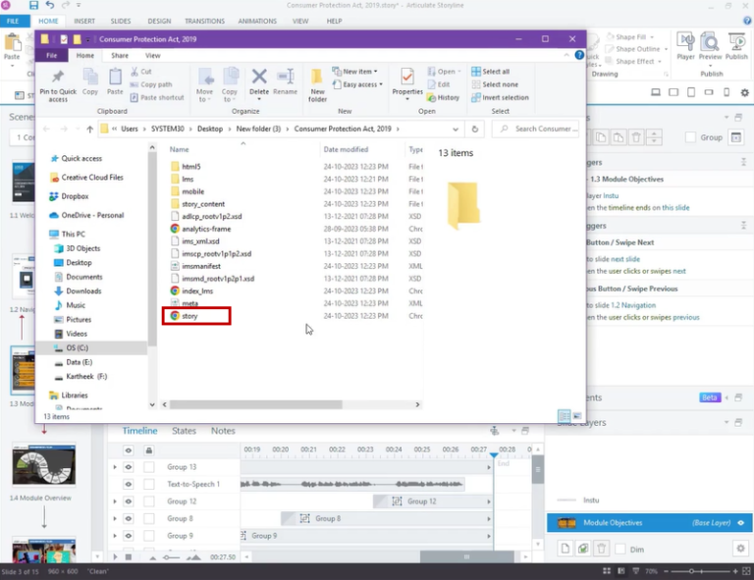The width and height of the screenshot is (754, 580).
Task: Check the Group checkbox in Triggers panel
Action: coord(688,137)
